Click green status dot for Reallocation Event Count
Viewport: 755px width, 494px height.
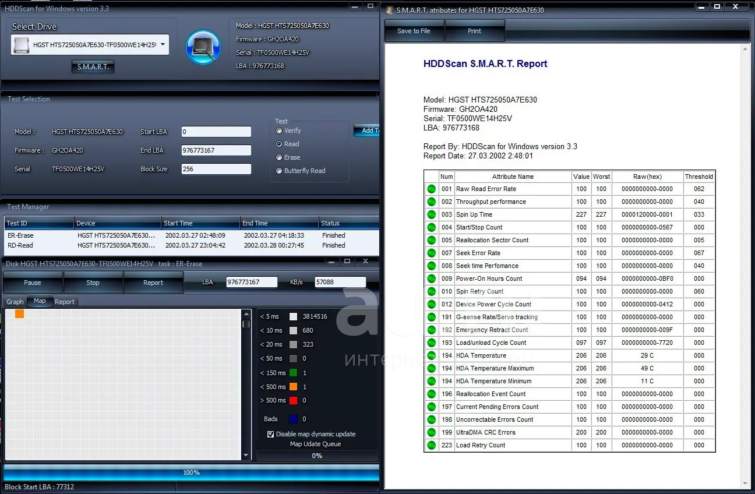(x=431, y=394)
